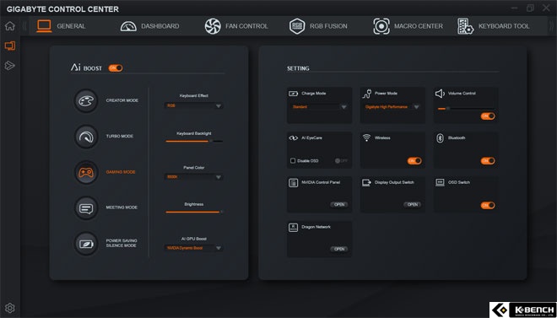Click the Turbo Mode label
557x318 pixels.
point(120,137)
